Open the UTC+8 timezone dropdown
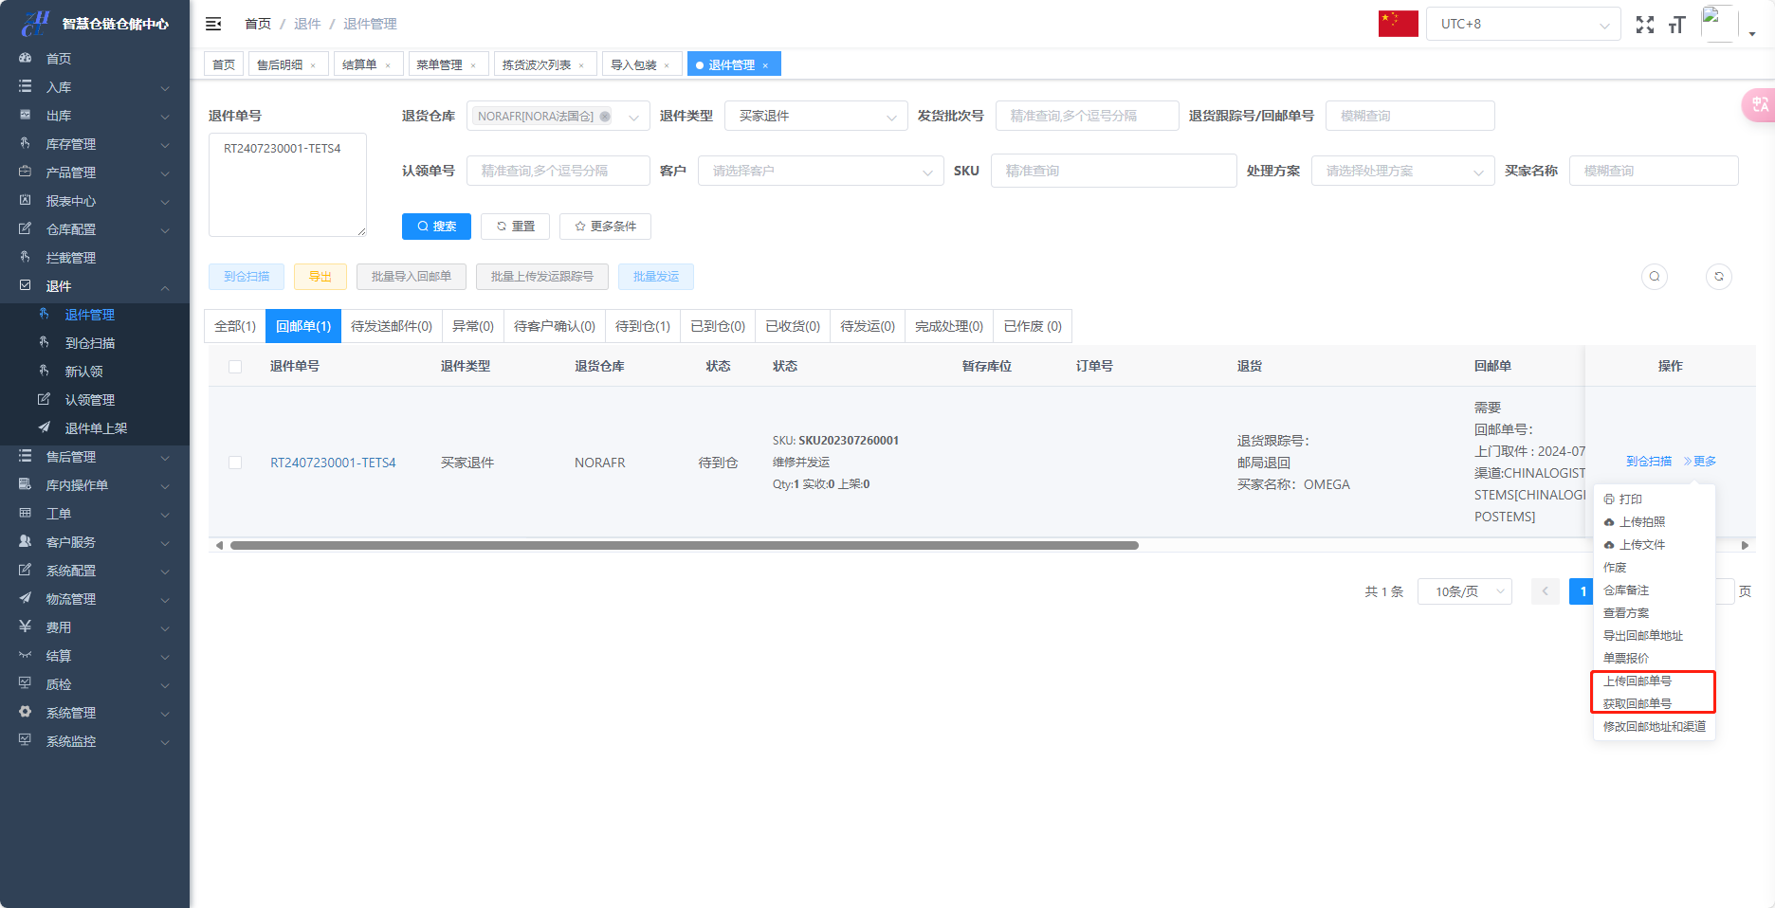The image size is (1775, 908). coord(1523,24)
